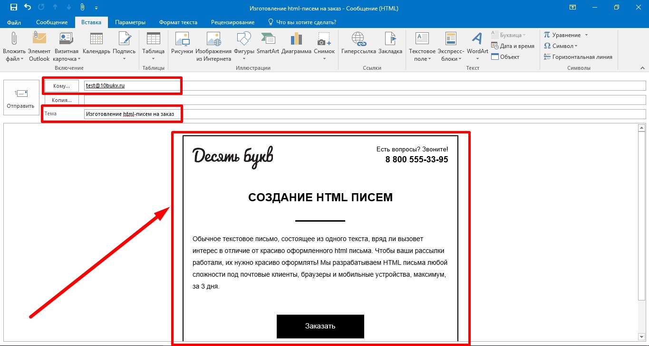Expand the Фигуры shapes dropdown
The image size is (649, 346).
coord(244,46)
